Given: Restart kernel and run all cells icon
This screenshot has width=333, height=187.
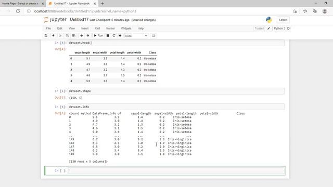Looking at the screenshot, I should (120, 36).
